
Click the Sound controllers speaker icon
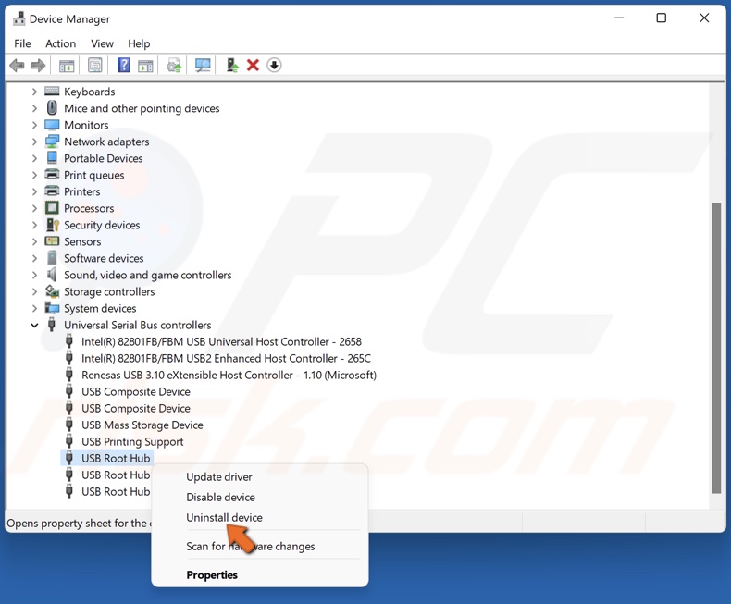tap(51, 275)
